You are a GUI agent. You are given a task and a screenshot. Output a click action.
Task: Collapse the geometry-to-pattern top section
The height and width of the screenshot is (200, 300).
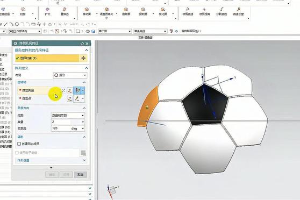pyautogui.click(x=86, y=50)
